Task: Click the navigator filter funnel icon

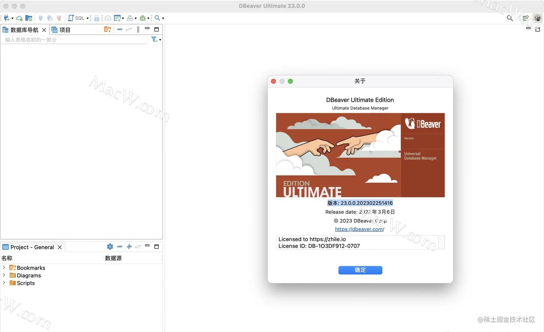Action: [154, 40]
